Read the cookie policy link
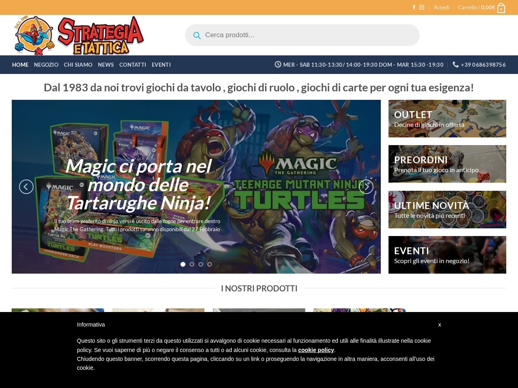The image size is (518, 388). point(316,350)
